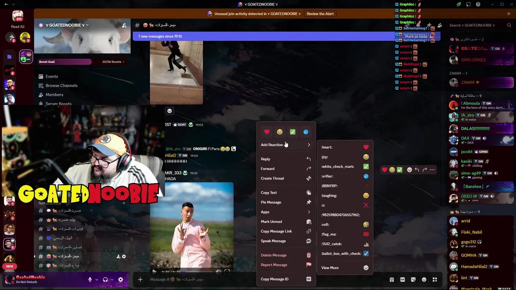The height and width of the screenshot is (290, 516).
Task: Click the inbox icon in title bar
Action: pyautogui.click(x=468, y=4)
